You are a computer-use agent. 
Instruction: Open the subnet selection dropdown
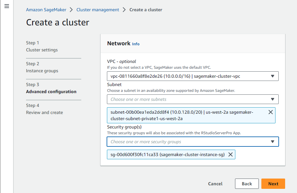pos(193,99)
